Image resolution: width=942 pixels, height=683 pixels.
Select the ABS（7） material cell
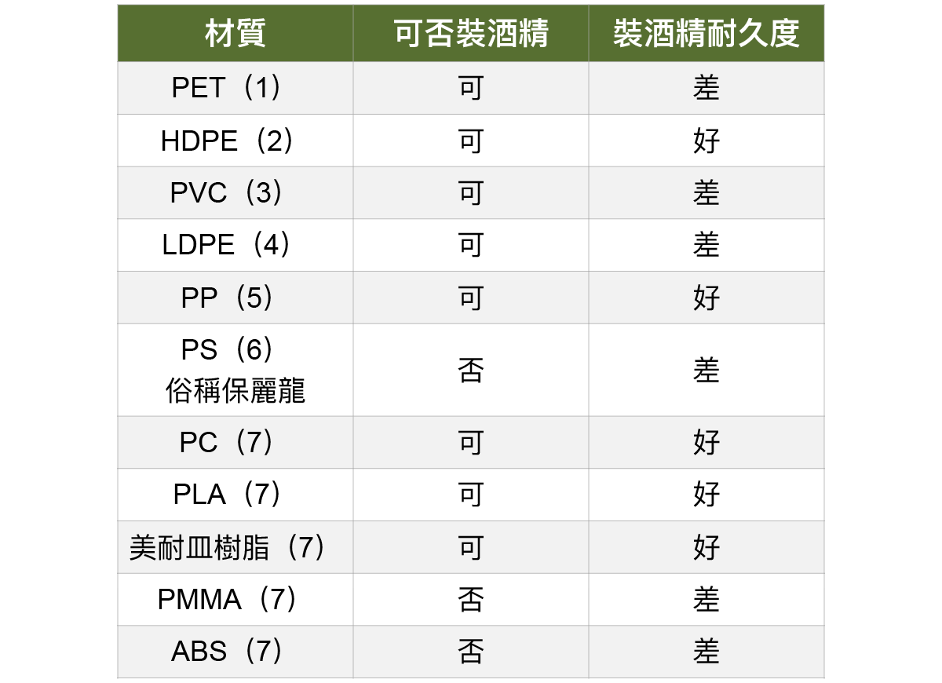click(235, 652)
